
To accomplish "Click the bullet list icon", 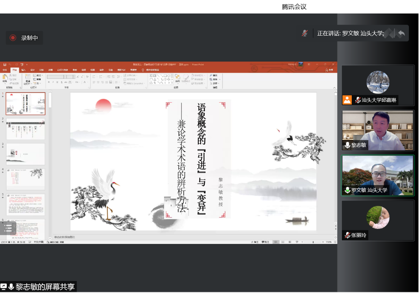I will point(94,77).
